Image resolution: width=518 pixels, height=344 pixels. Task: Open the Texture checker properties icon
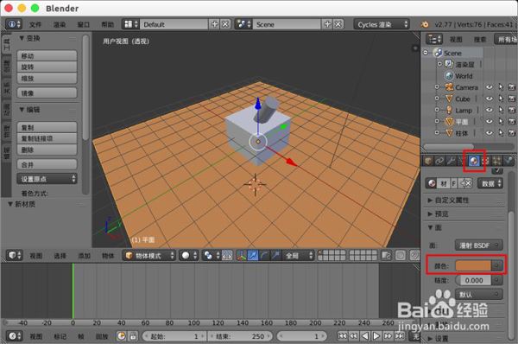pos(485,161)
